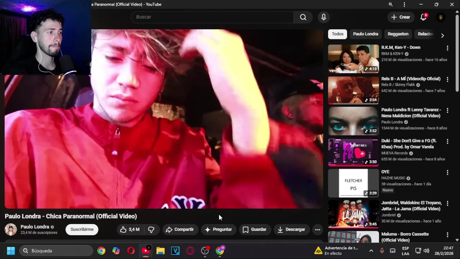The height and width of the screenshot is (259, 460).
Task: Open File Explorer from taskbar
Action: tap(160, 251)
